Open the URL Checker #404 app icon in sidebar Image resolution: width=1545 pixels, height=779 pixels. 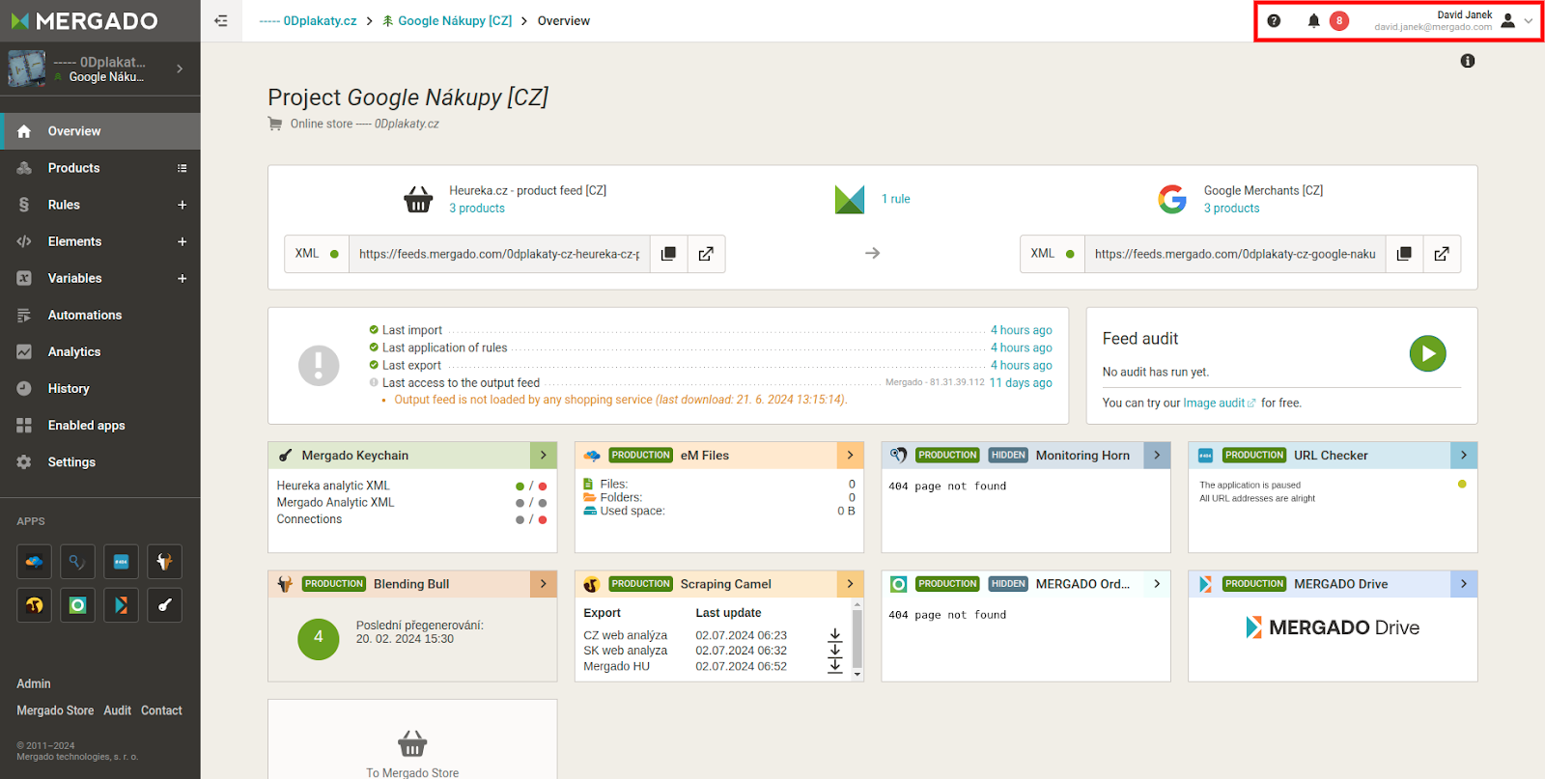tap(121, 562)
